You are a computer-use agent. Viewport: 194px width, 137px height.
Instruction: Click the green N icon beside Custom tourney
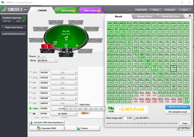point(24,18)
